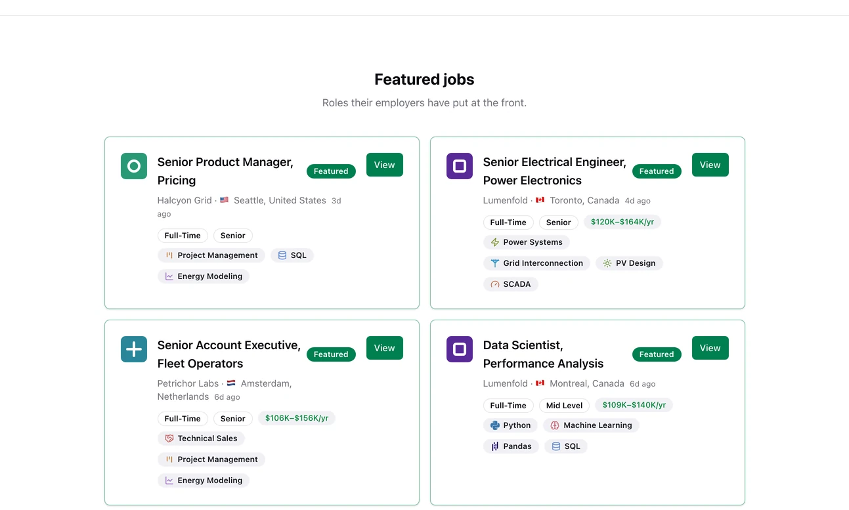Click Petrichor Labs company name
The image size is (849, 510).
pyautogui.click(x=188, y=383)
